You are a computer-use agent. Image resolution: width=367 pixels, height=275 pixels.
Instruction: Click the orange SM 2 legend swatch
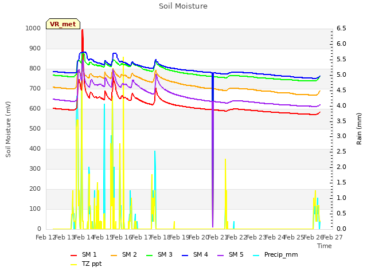(114, 256)
